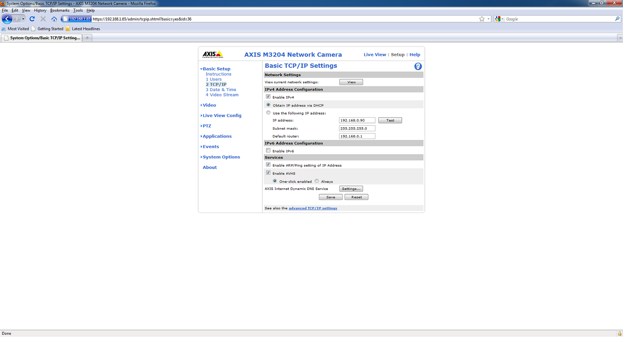
Task: Focus the Google search box
Action: coord(559,19)
